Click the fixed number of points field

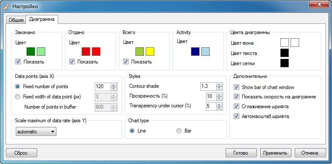(103, 86)
